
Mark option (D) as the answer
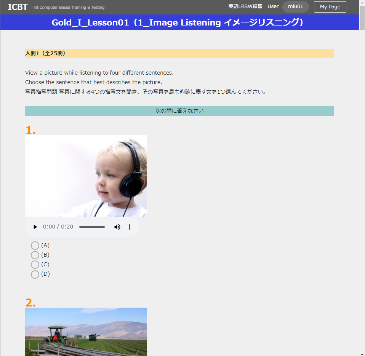tap(35, 274)
